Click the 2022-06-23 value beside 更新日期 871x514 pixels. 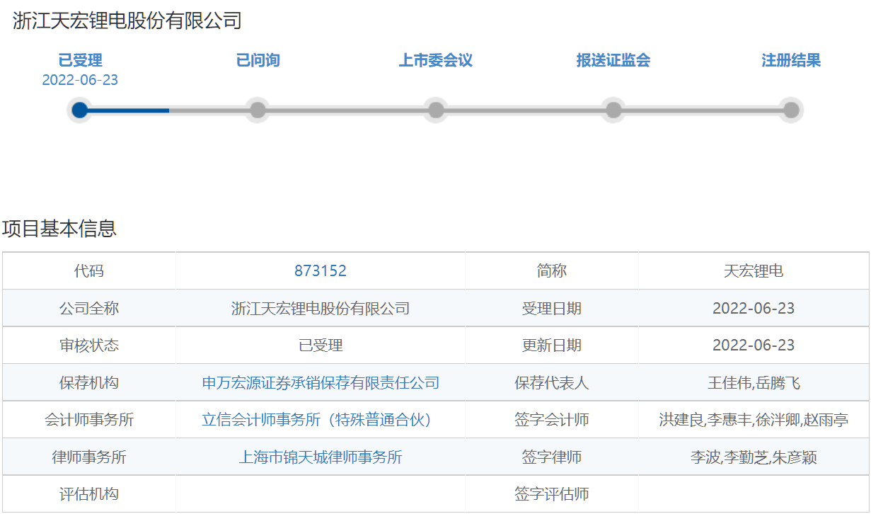coord(754,345)
